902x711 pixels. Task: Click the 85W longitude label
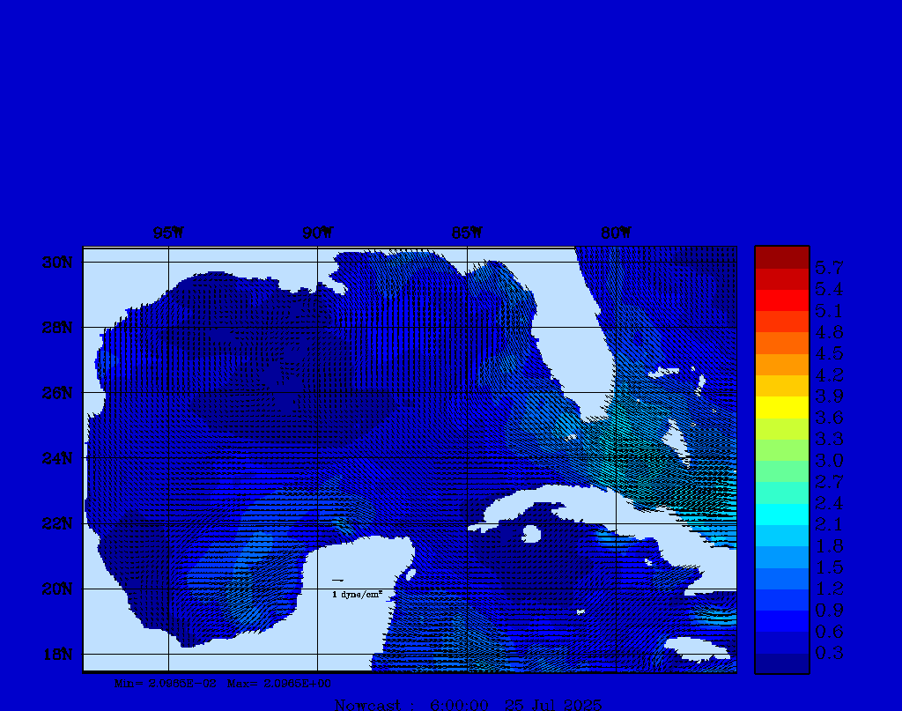(467, 233)
